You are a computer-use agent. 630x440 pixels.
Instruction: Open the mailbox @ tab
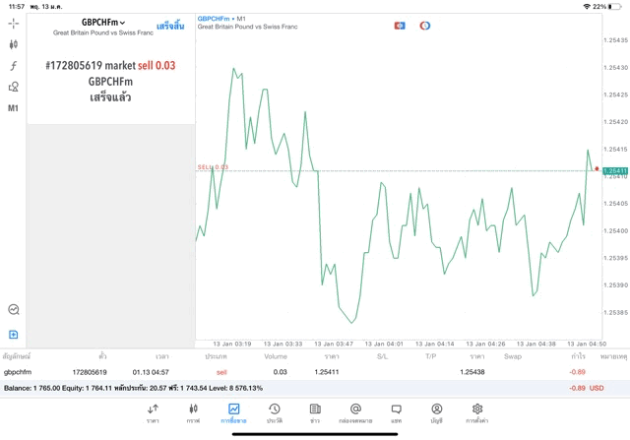pyautogui.click(x=355, y=413)
